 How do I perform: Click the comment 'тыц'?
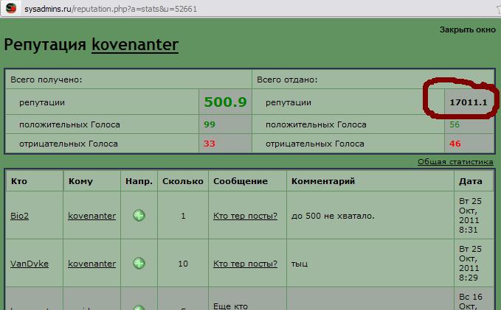300,264
